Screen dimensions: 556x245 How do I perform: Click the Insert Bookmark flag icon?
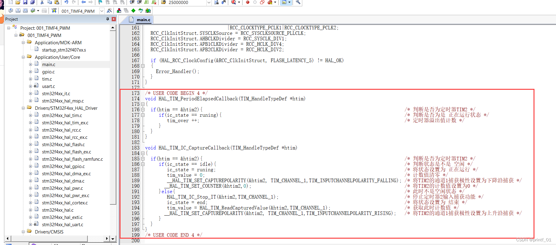click(x=100, y=2)
